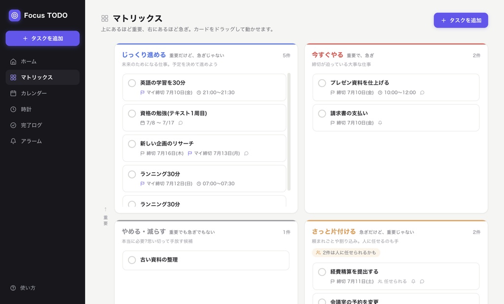Click the calendar icon in sidebar
504x304 pixels.
pyautogui.click(x=13, y=93)
